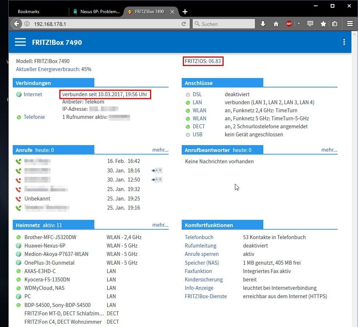Click mehr... in the Heimnetz section

(160, 225)
